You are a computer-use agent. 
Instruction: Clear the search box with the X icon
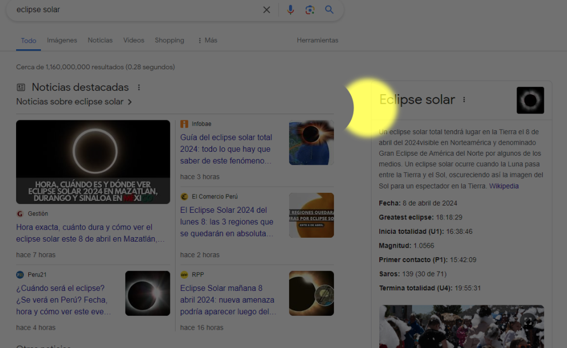tap(266, 10)
